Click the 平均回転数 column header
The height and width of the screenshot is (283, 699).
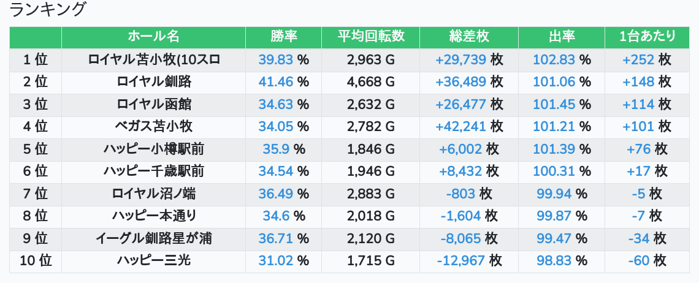pyautogui.click(x=370, y=37)
